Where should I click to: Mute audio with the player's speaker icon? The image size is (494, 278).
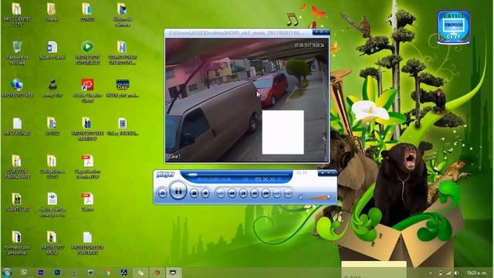coord(301,198)
